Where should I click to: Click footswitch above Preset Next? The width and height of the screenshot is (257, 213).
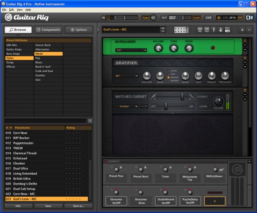(x=141, y=169)
